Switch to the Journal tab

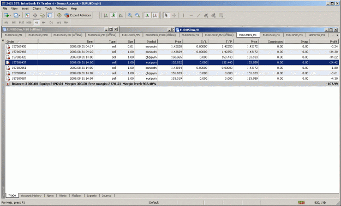point(106,196)
